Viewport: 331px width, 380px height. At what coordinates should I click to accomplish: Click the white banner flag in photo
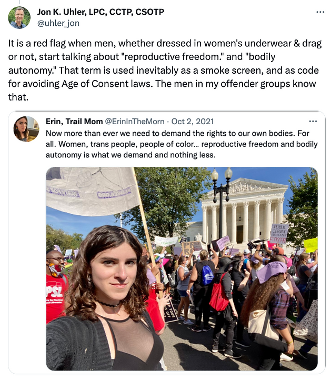click(92, 191)
